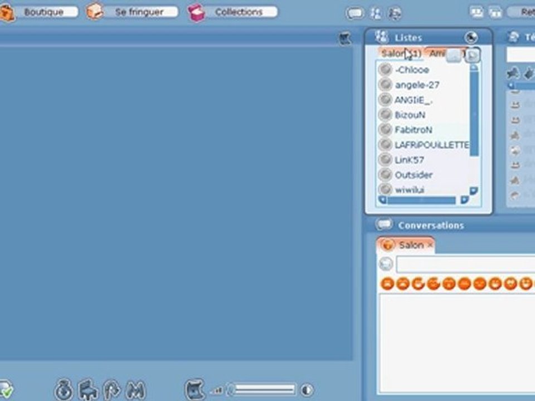Viewport: 535px width, 401px height.
Task: Insert the sixth orange smiley
Action: [464, 283]
